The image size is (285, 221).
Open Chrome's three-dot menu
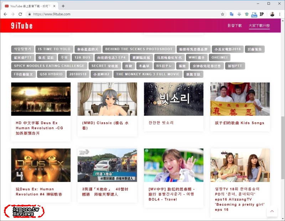click(280, 14)
